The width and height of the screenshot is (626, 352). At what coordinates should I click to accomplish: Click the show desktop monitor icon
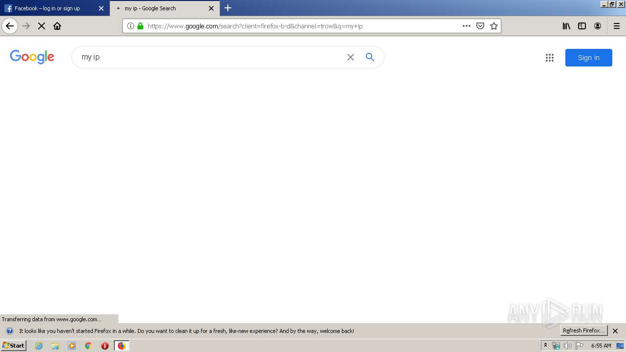pos(620,346)
